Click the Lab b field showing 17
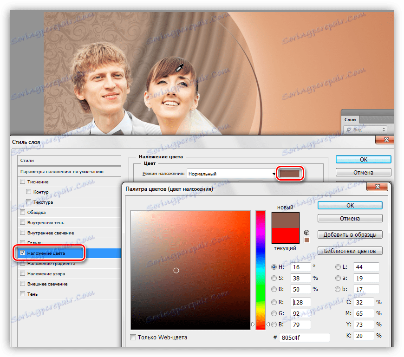This screenshot has height=357, width=404. tap(366, 289)
